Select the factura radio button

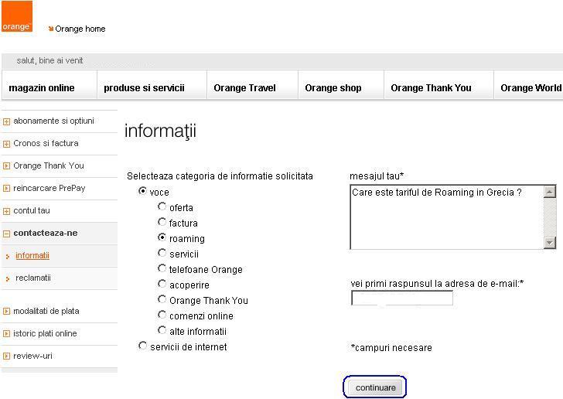pyautogui.click(x=162, y=222)
